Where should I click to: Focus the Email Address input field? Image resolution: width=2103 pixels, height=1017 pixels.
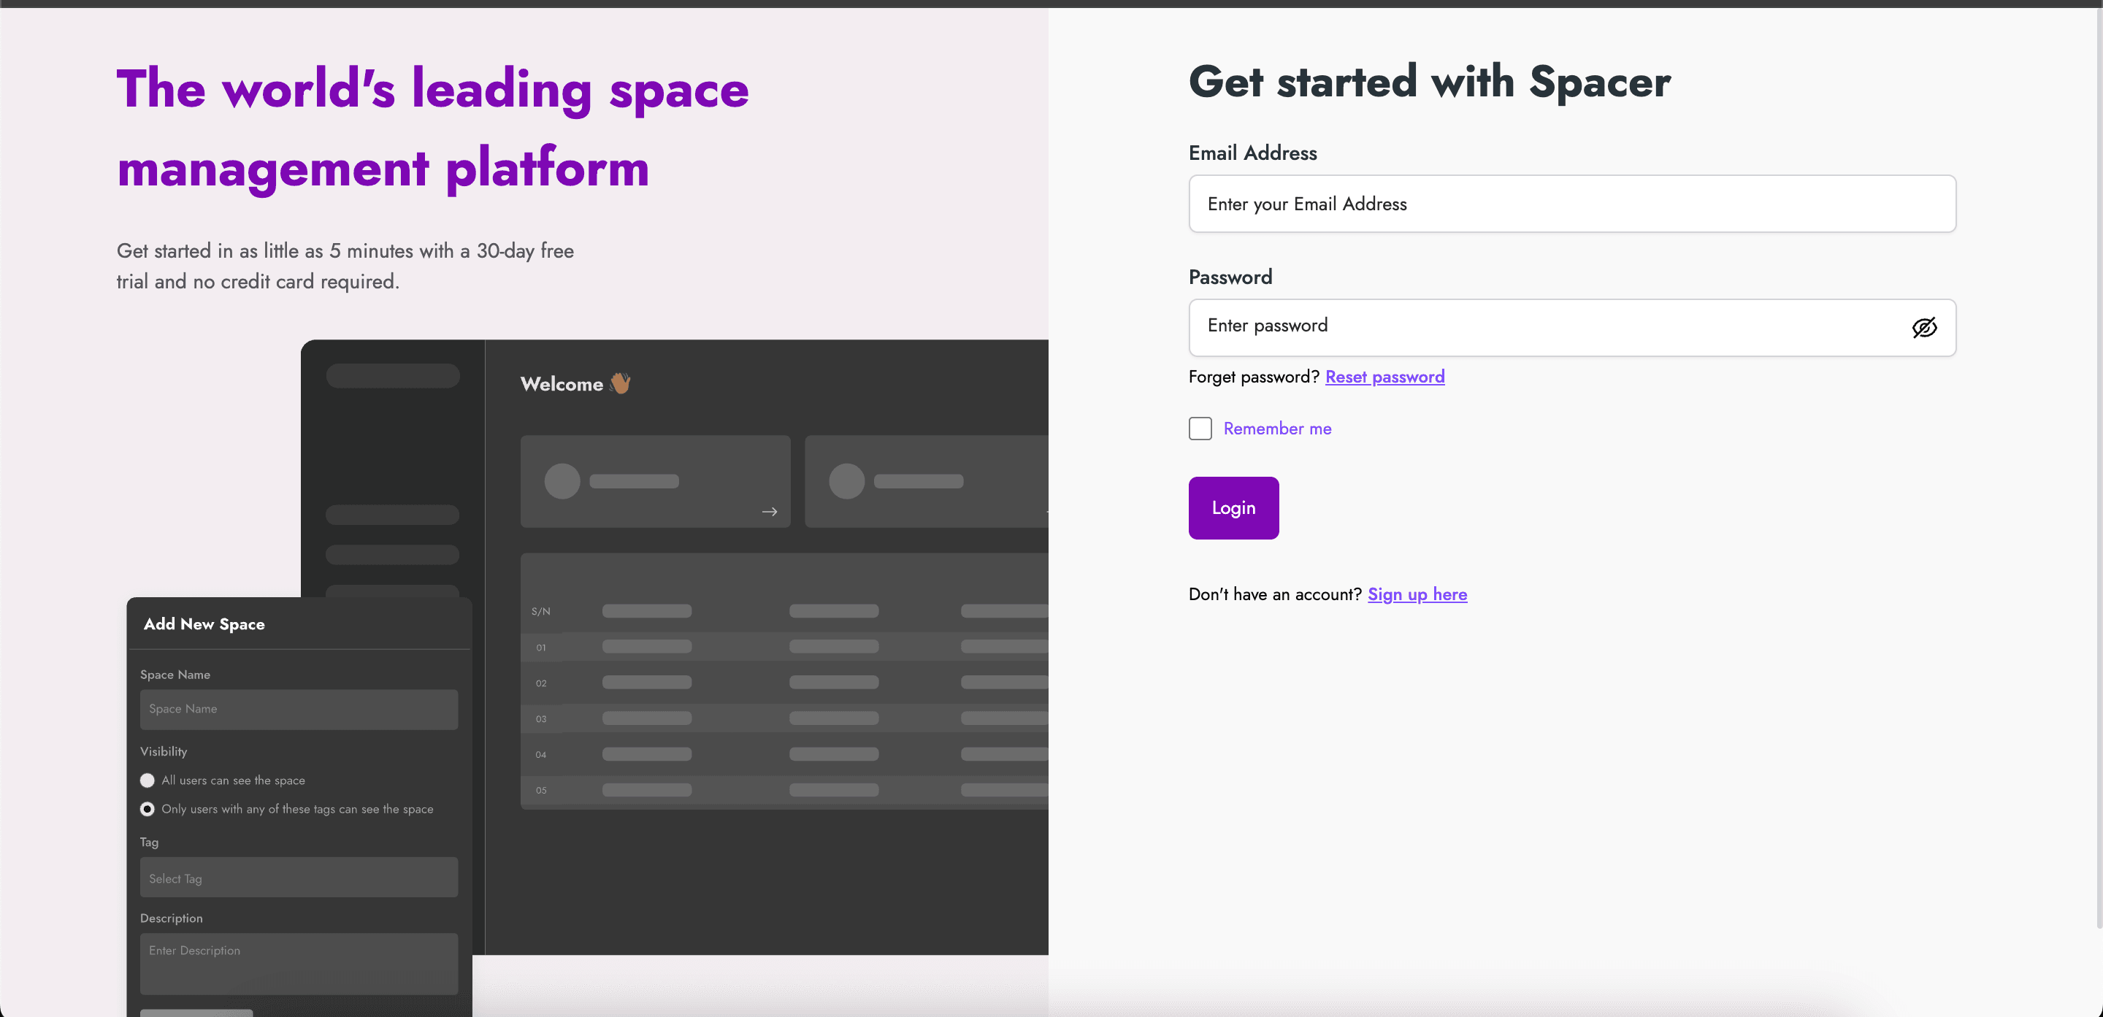(x=1572, y=203)
